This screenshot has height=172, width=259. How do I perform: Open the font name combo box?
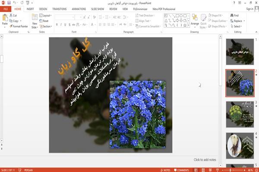[64, 17]
